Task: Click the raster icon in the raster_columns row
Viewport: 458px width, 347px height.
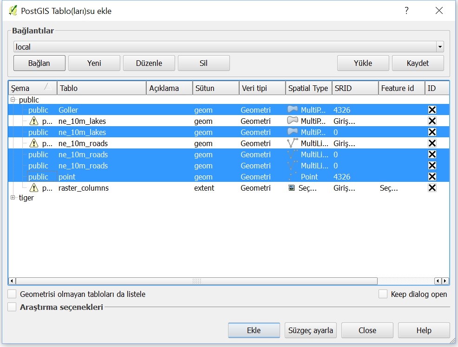Action: pos(292,188)
